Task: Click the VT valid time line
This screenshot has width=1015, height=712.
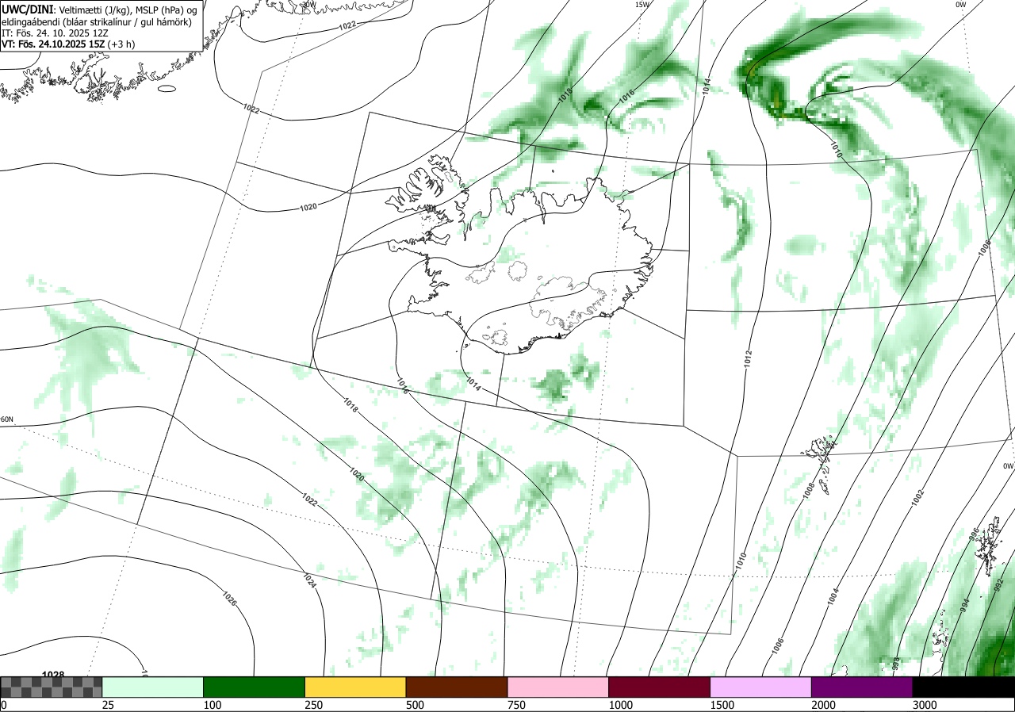Action: pyautogui.click(x=68, y=44)
